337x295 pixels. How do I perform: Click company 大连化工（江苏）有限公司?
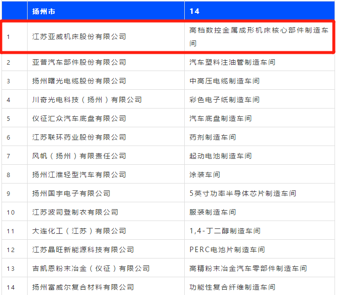(x=79, y=231)
